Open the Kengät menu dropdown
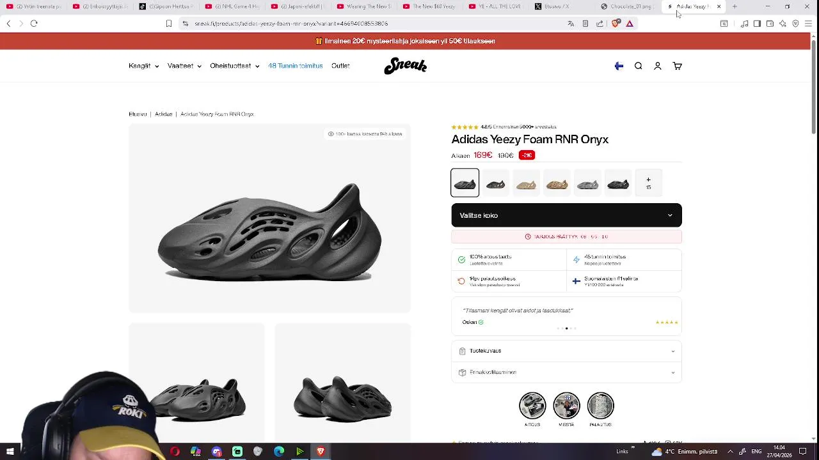This screenshot has height=460, width=819. coord(143,66)
